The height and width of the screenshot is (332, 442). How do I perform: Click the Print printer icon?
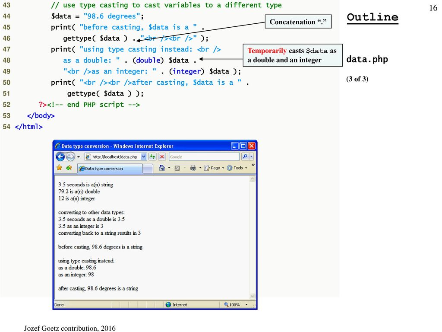(x=193, y=168)
